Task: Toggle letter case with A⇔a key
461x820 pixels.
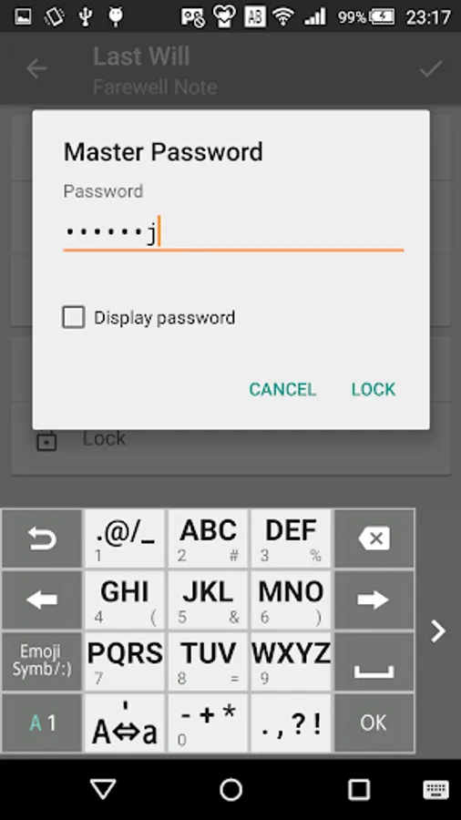Action: pos(125,723)
